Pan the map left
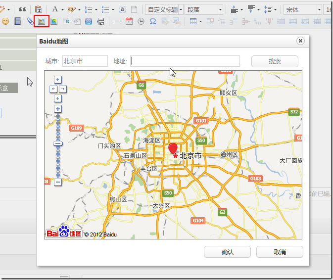Viewport: 333px width, 280px height. coord(53,89)
